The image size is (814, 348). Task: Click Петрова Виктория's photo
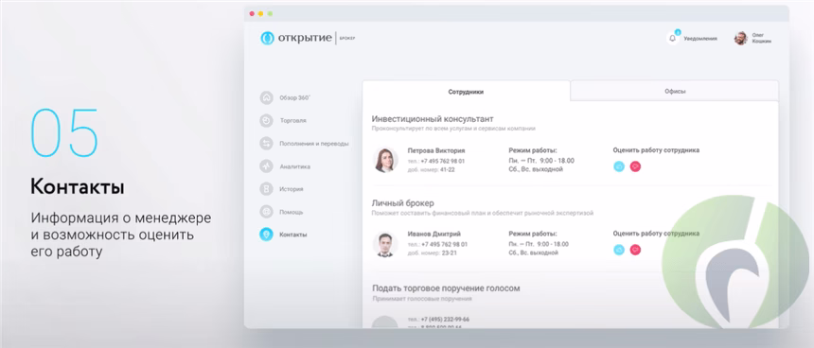coord(386,160)
